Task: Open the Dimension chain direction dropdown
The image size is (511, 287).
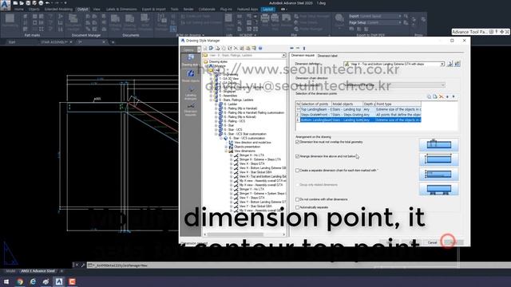Action: [442, 85]
